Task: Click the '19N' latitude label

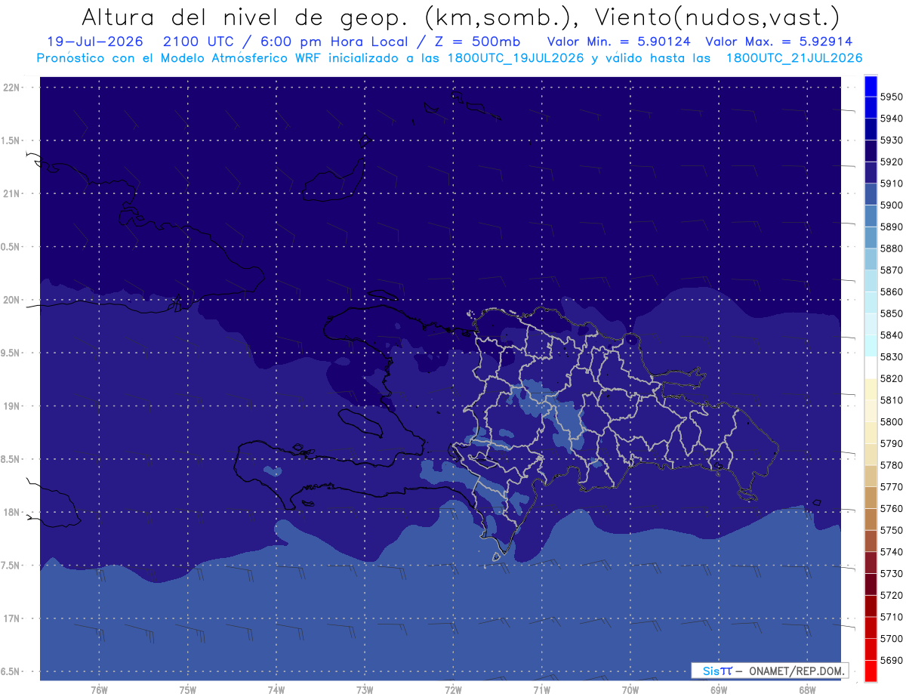Action: click(12, 406)
